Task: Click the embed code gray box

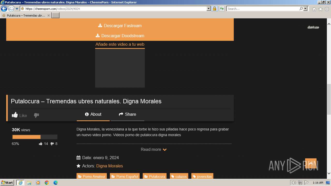Action: point(120,68)
